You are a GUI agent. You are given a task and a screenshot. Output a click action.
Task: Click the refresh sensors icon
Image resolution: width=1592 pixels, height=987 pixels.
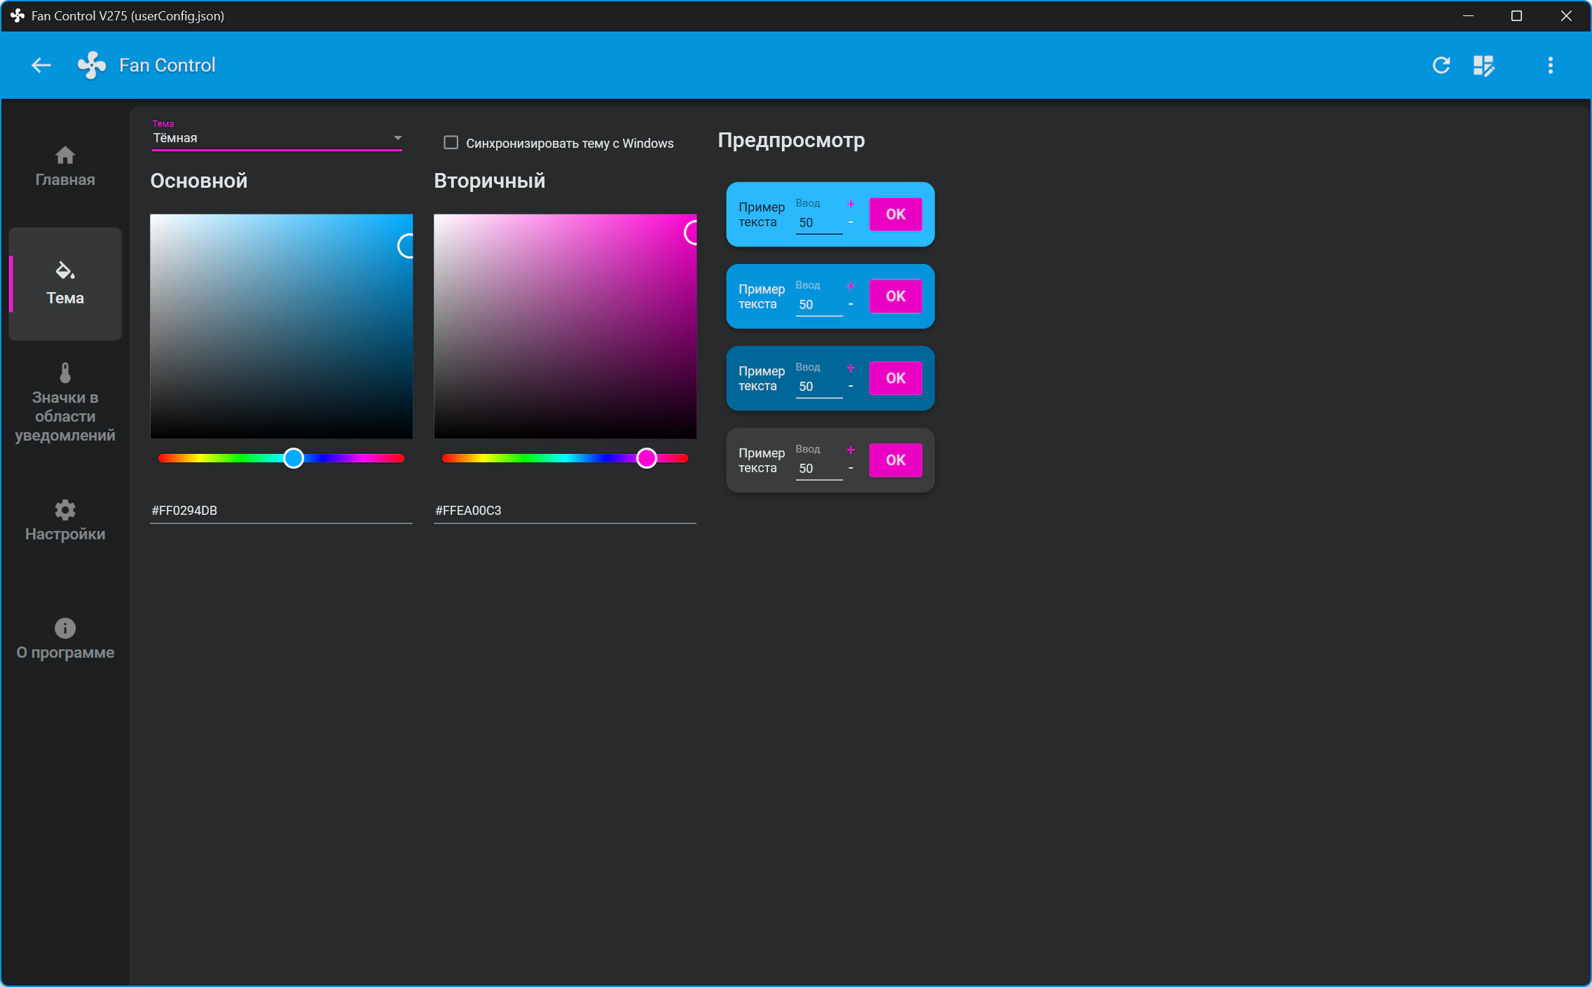[x=1441, y=65]
